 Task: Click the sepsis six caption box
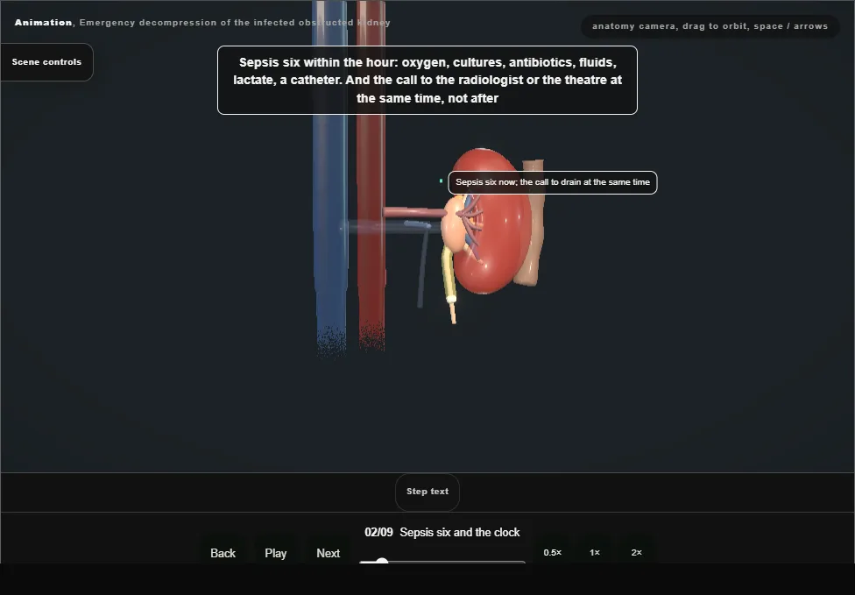pyautogui.click(x=427, y=80)
